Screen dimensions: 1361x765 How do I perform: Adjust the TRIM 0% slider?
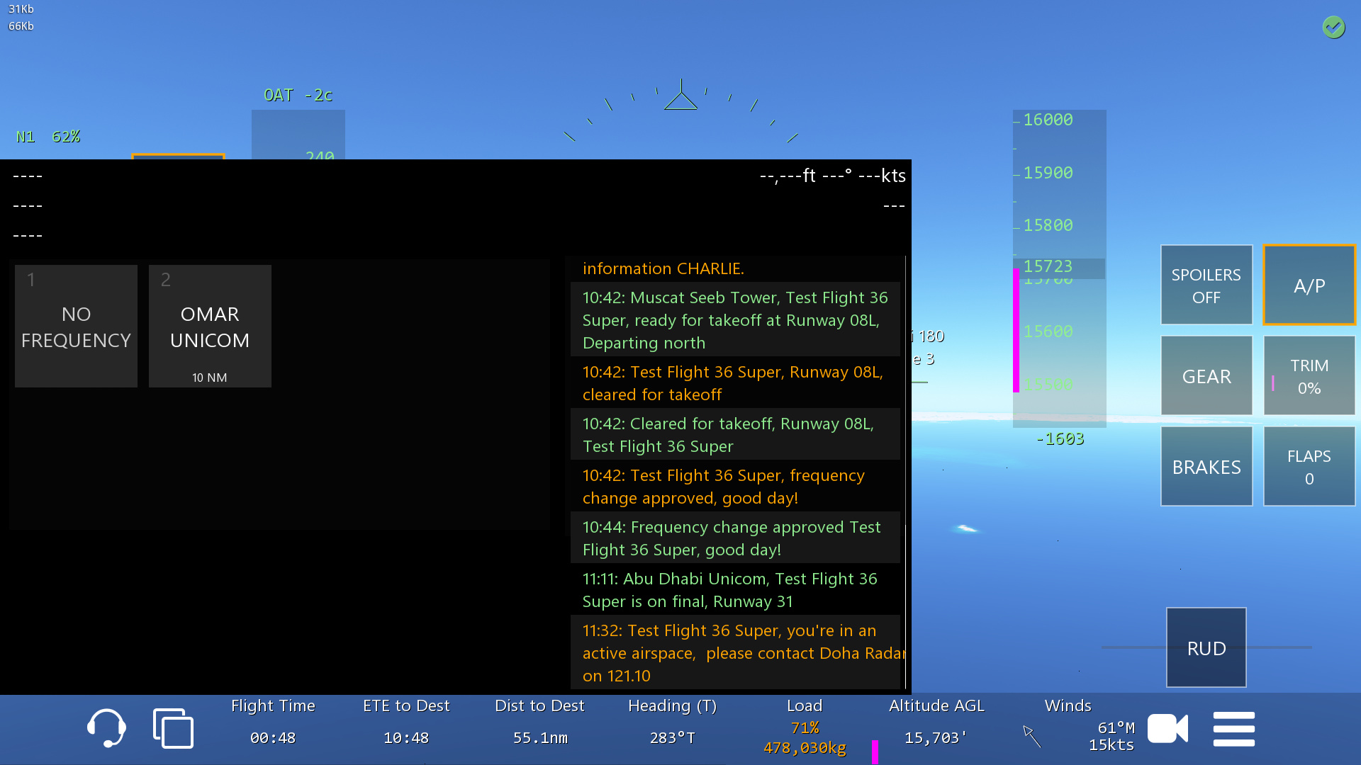pyautogui.click(x=1309, y=376)
